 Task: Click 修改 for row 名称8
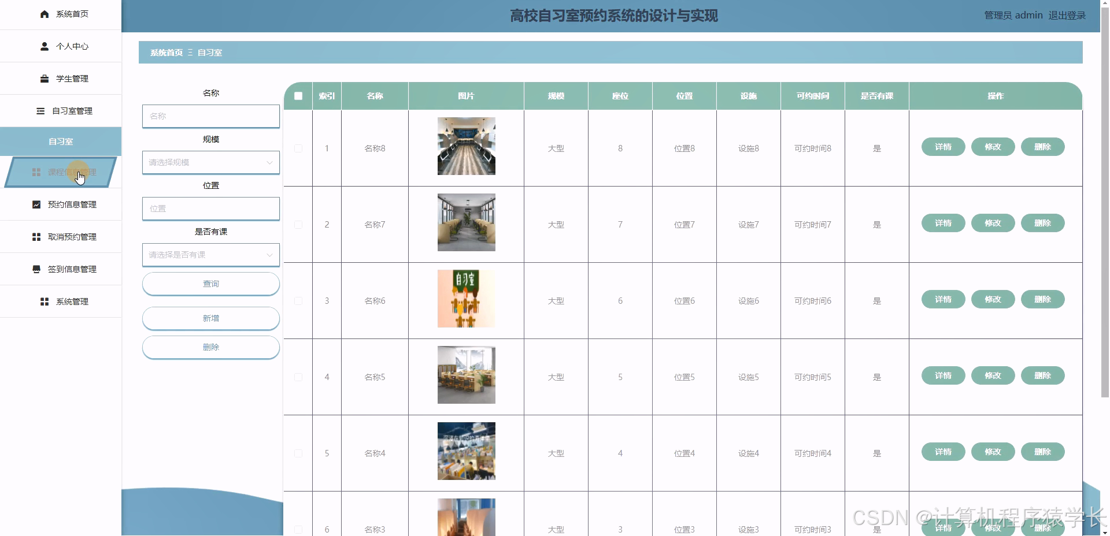point(993,147)
